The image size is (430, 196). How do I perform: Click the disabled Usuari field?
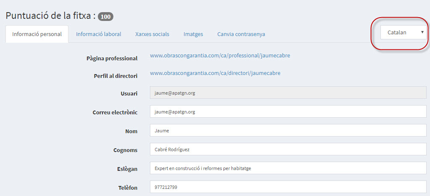tap(288, 93)
